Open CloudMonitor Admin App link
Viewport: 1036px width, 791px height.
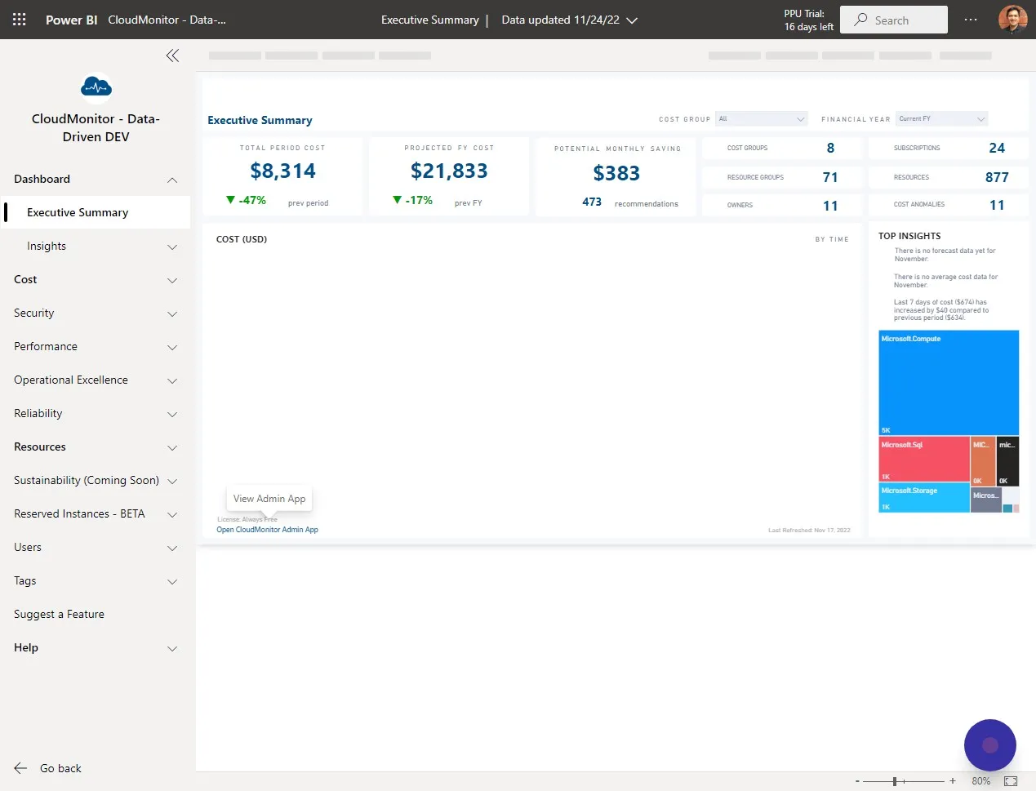click(x=267, y=530)
